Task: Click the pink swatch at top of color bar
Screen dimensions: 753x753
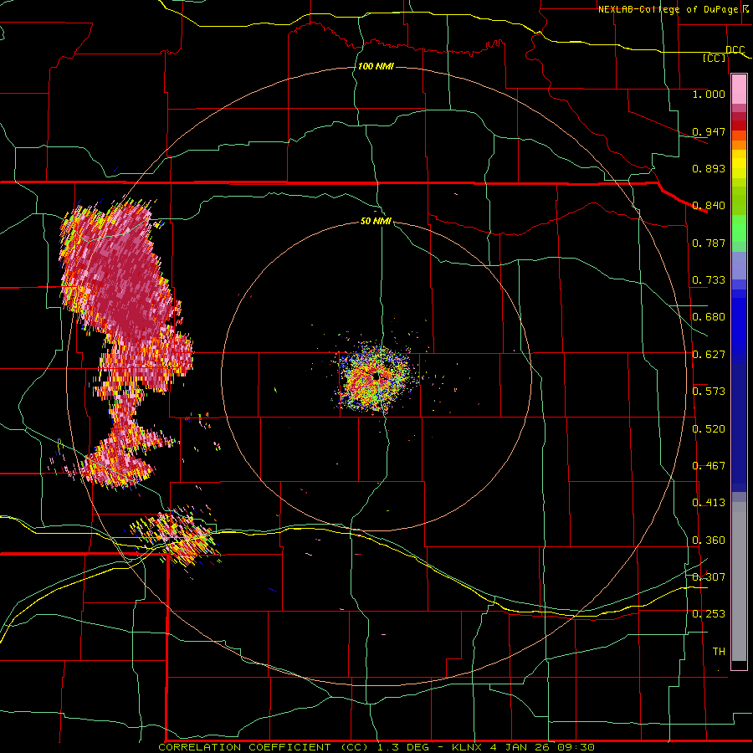Action: (739, 90)
